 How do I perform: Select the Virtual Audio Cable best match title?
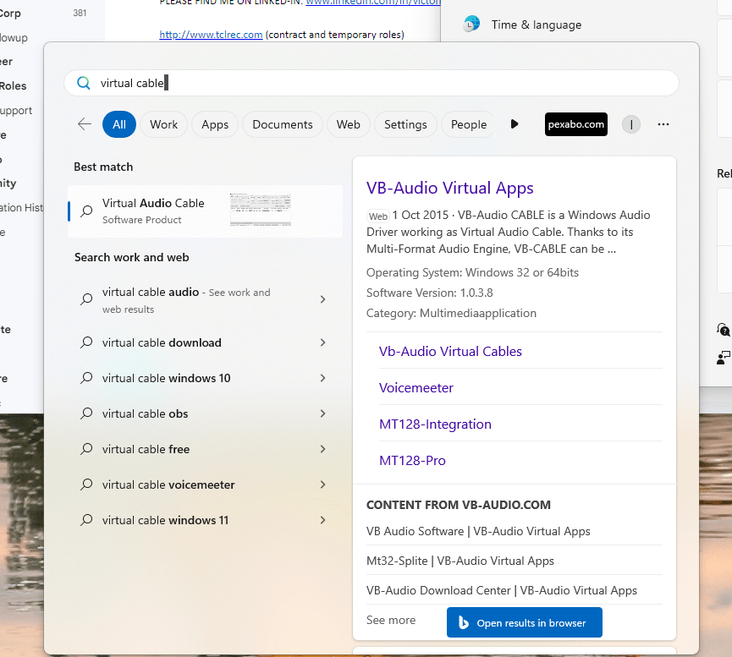click(x=153, y=203)
